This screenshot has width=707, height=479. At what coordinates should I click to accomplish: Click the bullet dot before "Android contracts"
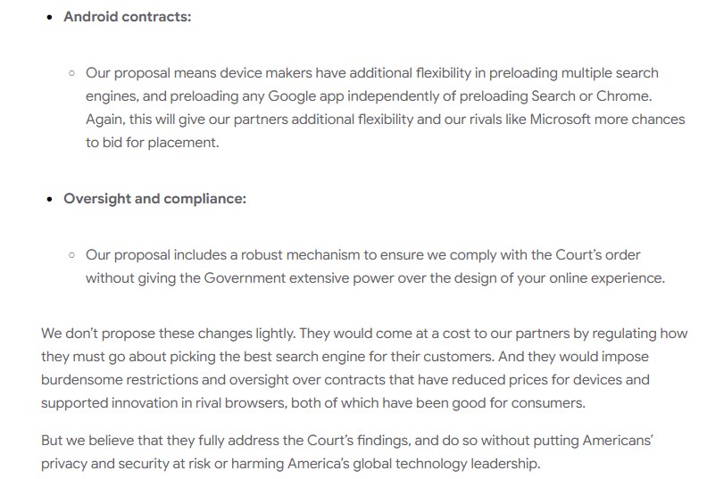49,18
